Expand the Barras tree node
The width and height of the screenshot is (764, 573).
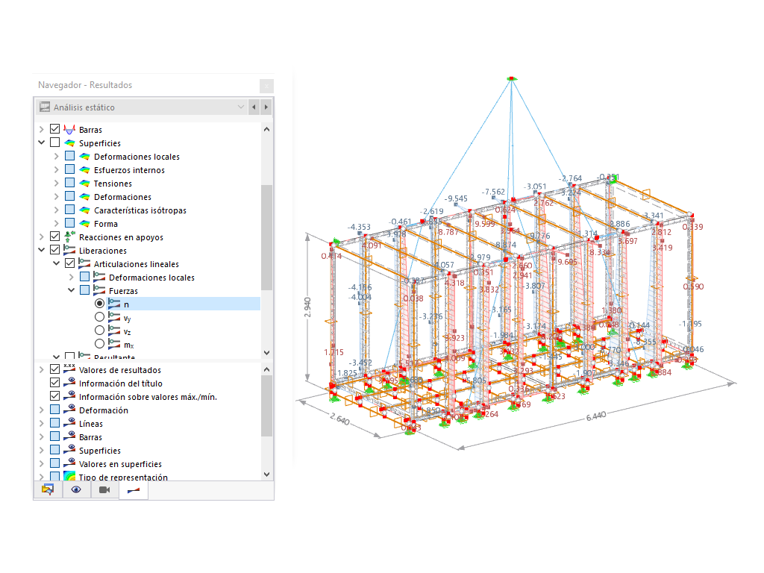42,129
